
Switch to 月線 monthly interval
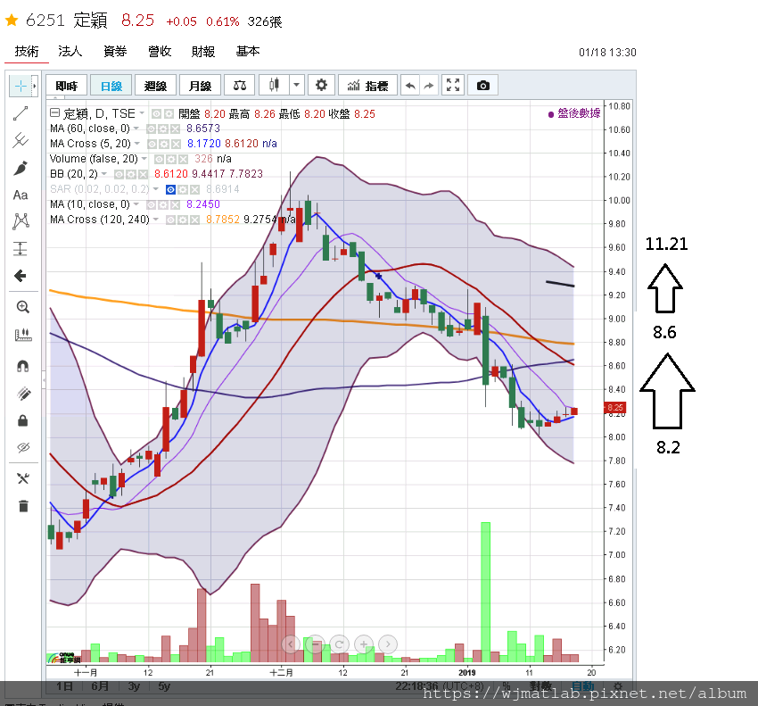pyautogui.click(x=200, y=86)
